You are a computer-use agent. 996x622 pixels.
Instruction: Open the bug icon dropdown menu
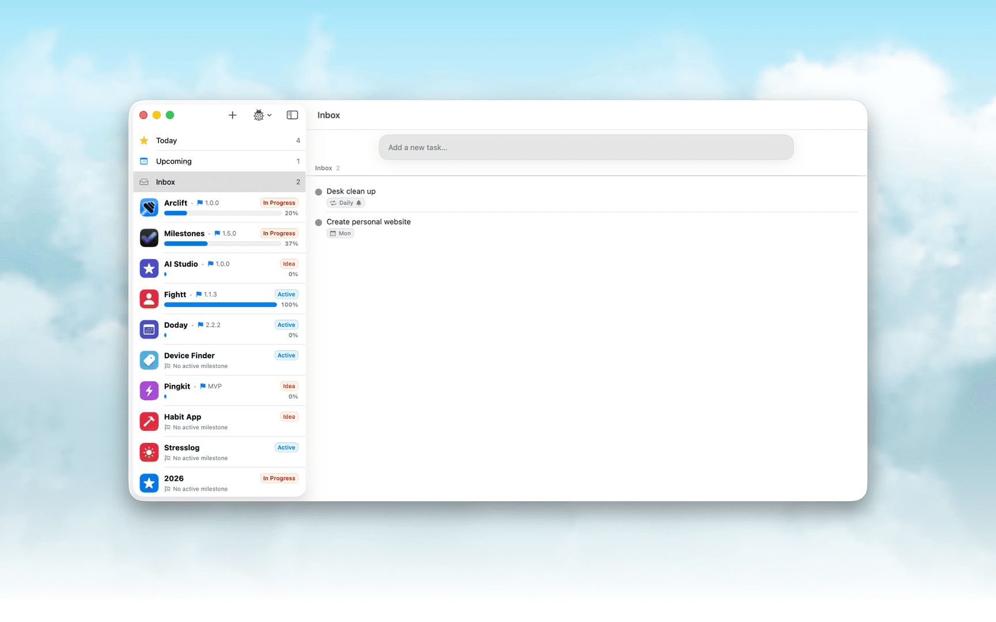262,115
